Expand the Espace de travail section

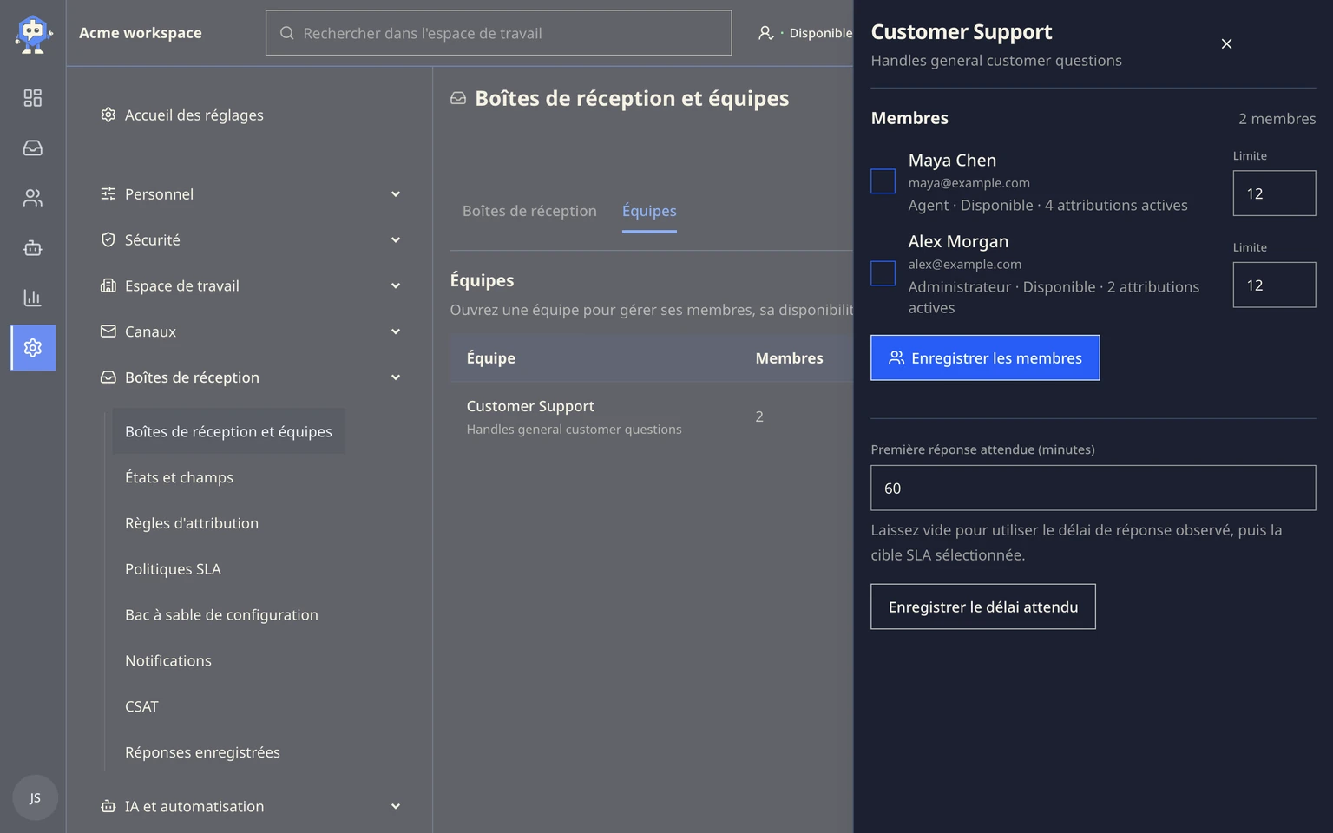[396, 285]
